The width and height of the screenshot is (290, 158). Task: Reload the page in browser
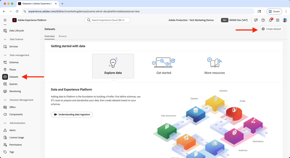[17, 12]
